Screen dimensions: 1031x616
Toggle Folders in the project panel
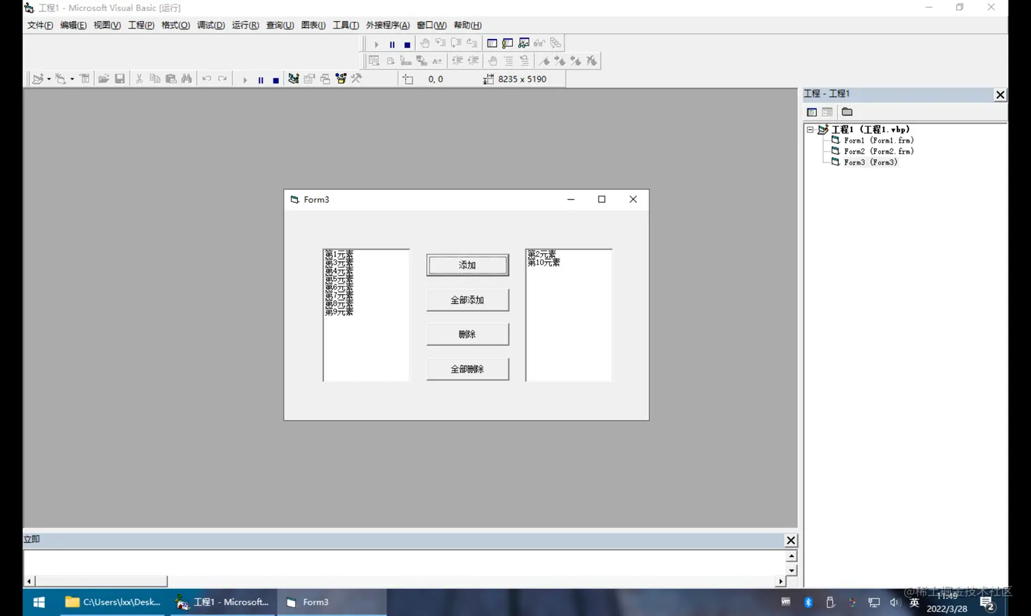pos(847,112)
